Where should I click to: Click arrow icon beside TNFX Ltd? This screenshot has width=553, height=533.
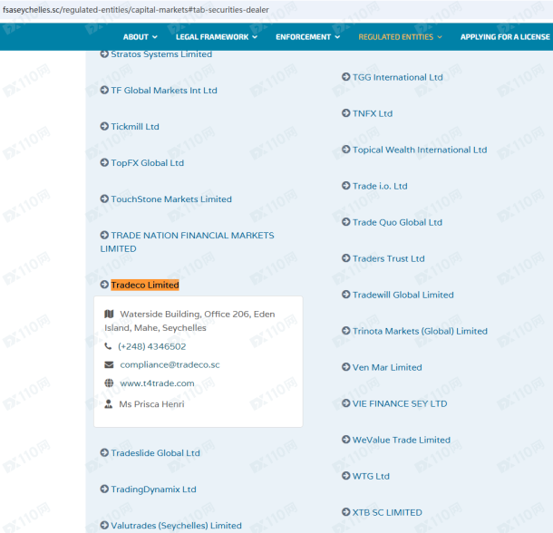tap(346, 113)
